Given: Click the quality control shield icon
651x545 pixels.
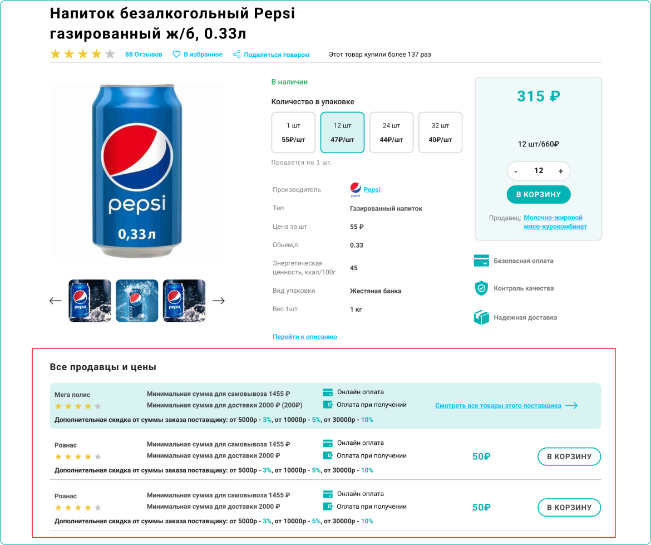Looking at the screenshot, I should (481, 288).
